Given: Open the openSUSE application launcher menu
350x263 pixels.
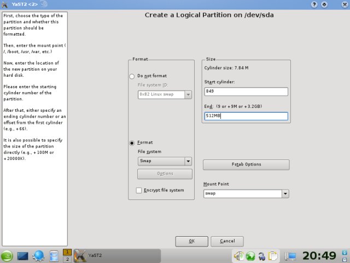Looking at the screenshot, I should click(x=8, y=256).
